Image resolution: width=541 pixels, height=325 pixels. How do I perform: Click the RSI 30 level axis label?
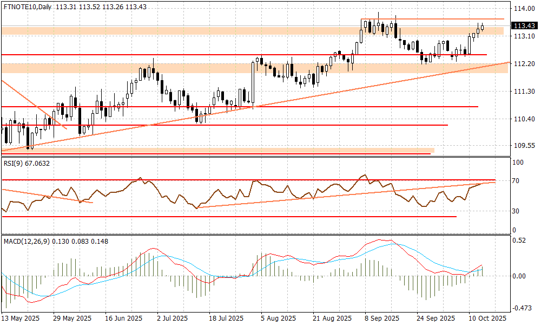click(517, 211)
